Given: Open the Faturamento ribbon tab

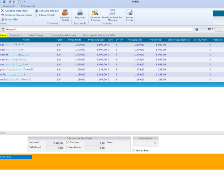Looking at the screenshot, I should [x=28, y=6].
